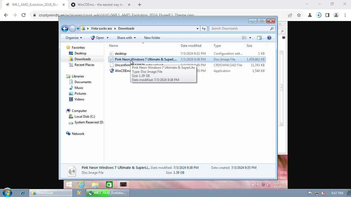Refresh the Downloads folder view

pos(204,28)
